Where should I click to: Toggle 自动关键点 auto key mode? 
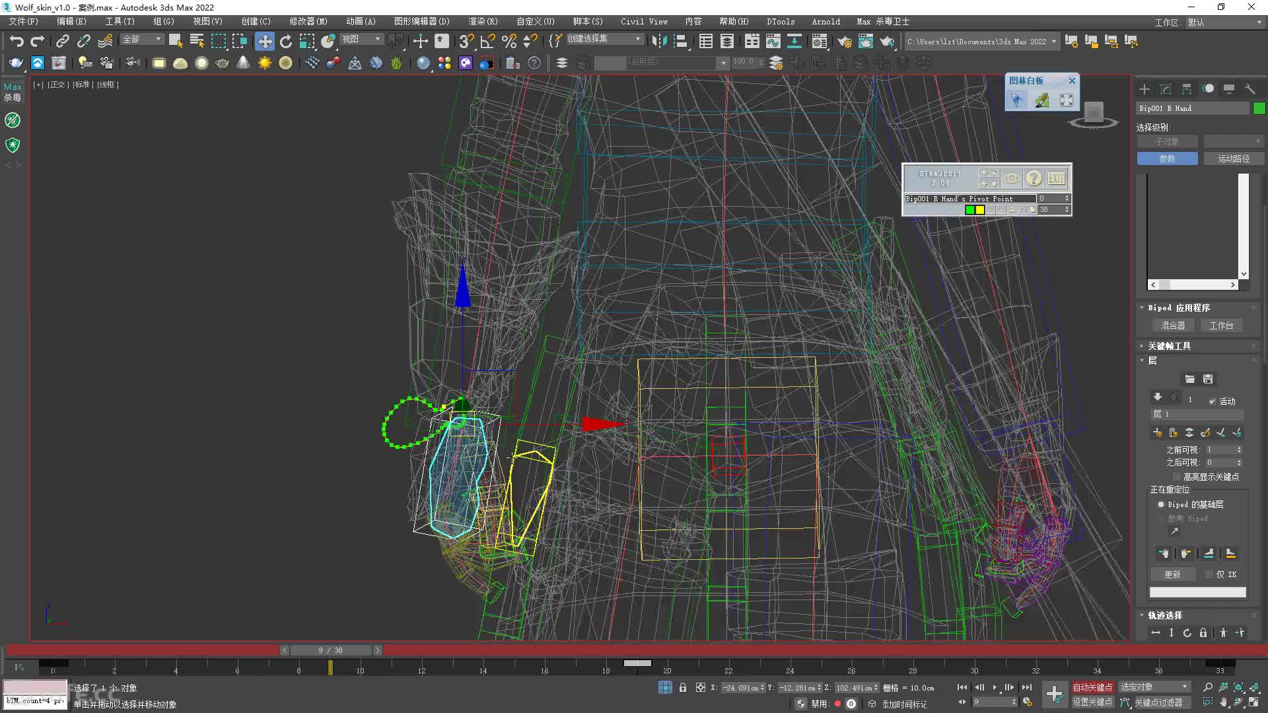coord(1092,687)
